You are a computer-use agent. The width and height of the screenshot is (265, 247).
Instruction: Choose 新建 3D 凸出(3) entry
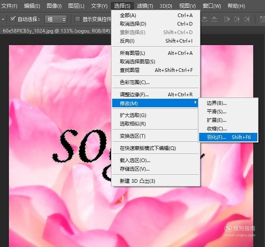pyautogui.click(x=156, y=181)
